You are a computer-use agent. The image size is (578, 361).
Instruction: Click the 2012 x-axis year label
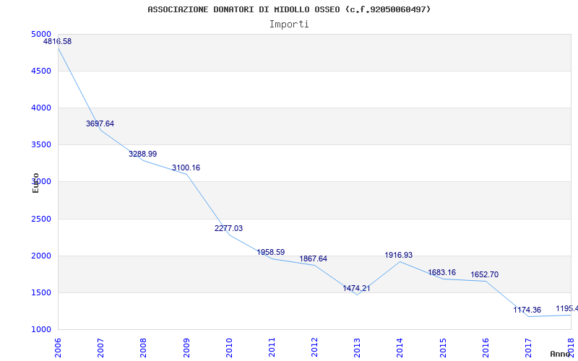pos(315,347)
